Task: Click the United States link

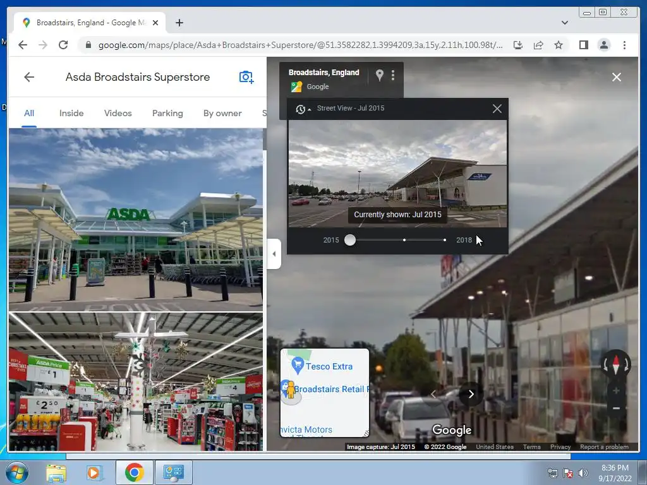Action: [x=494, y=446]
